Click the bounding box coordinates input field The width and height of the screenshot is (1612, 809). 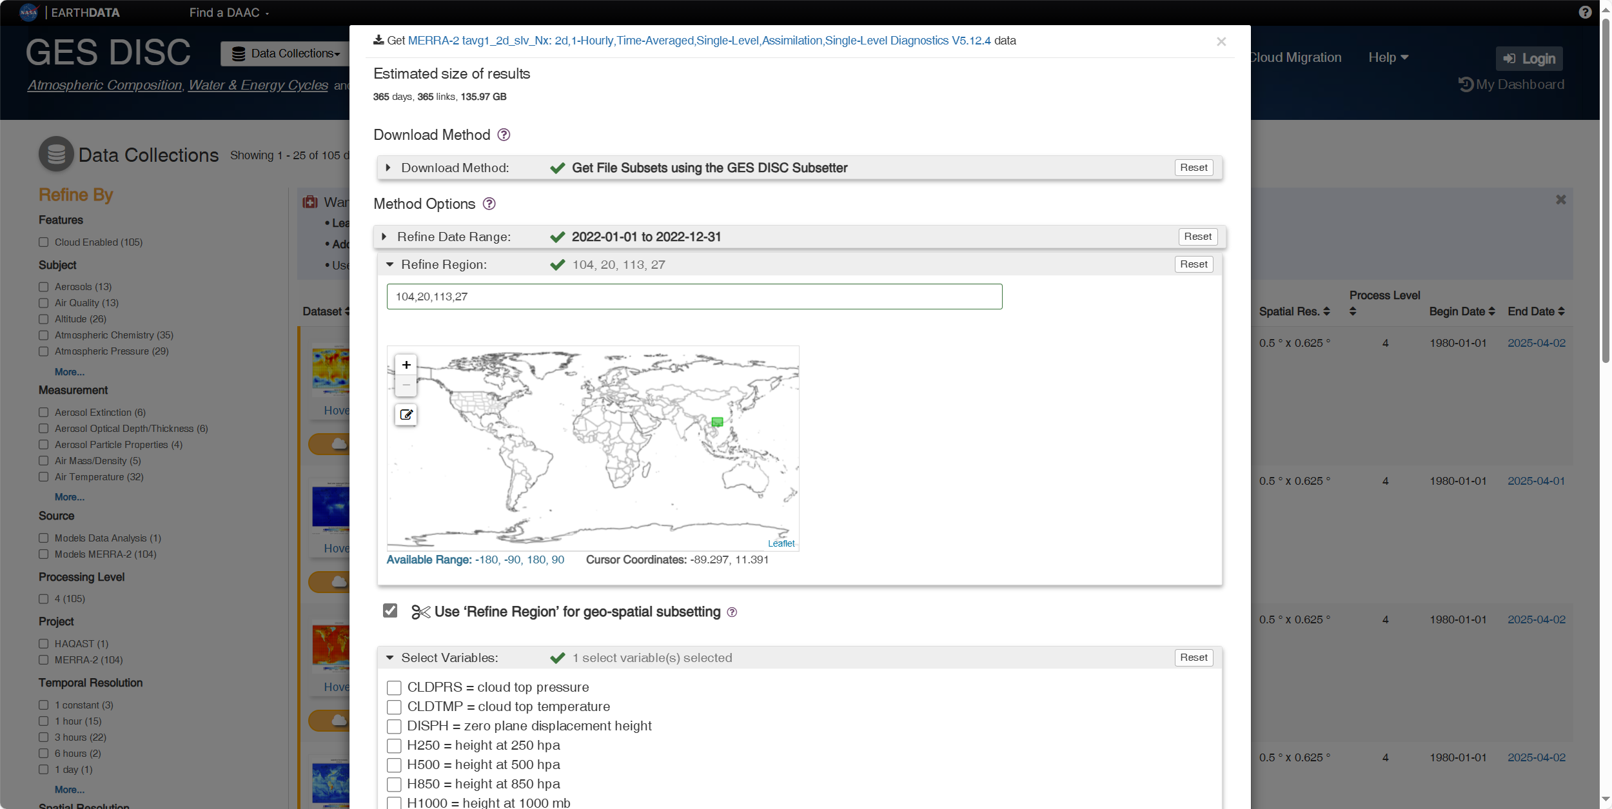point(694,297)
